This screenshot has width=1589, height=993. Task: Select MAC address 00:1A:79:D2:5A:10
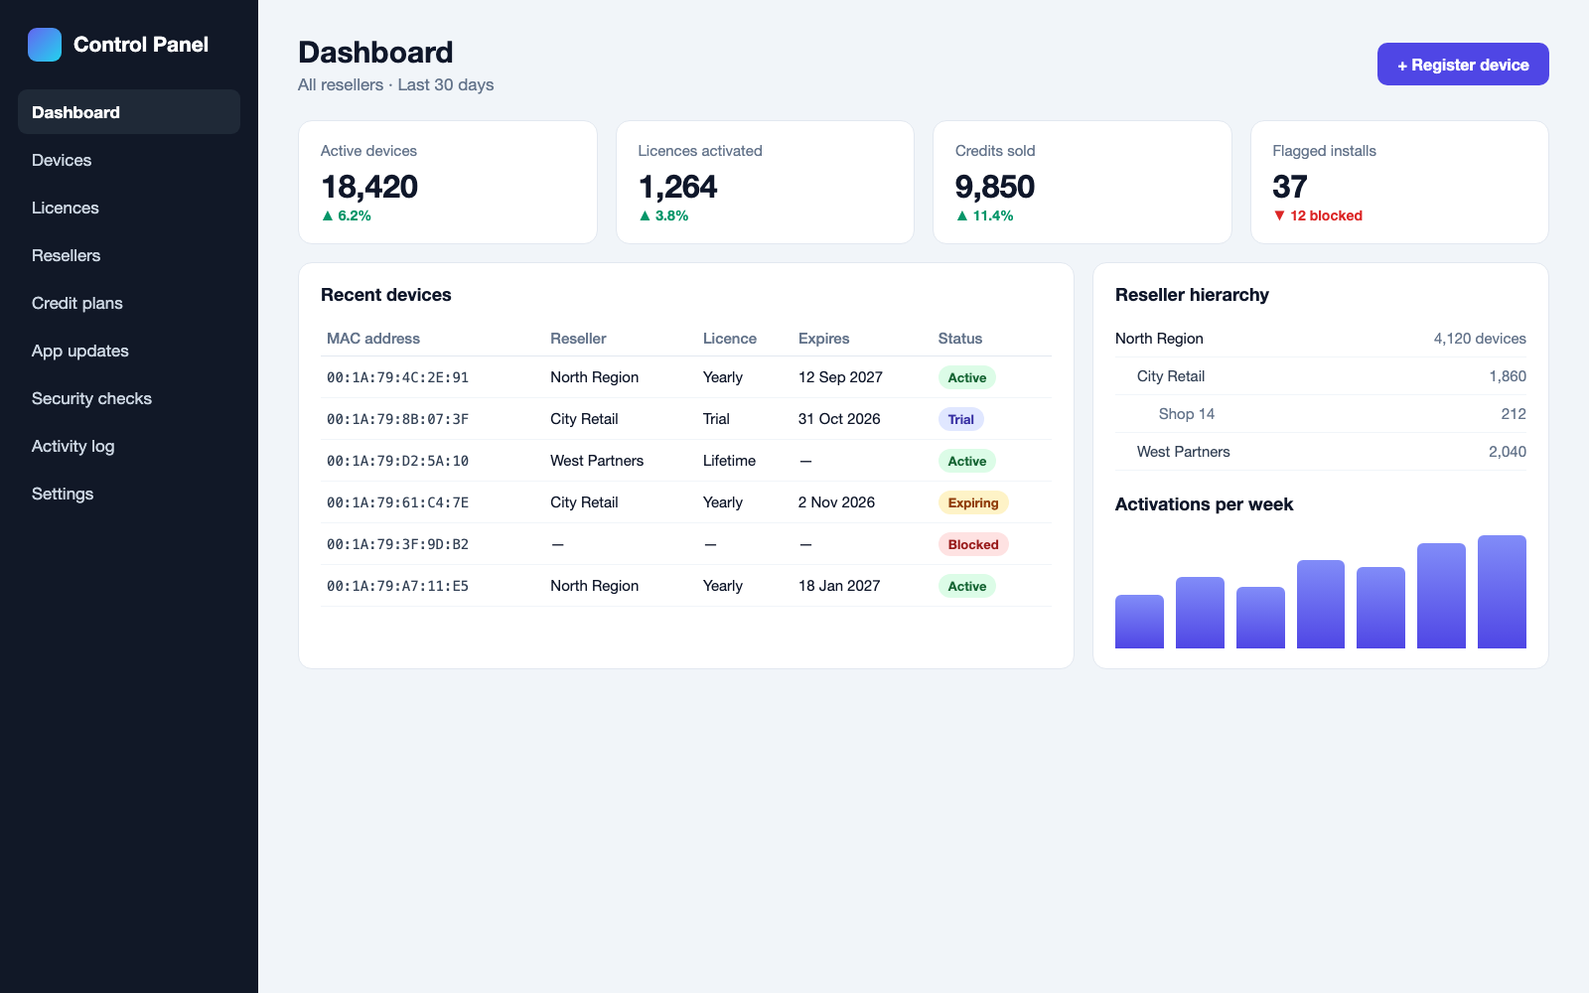pos(397,461)
